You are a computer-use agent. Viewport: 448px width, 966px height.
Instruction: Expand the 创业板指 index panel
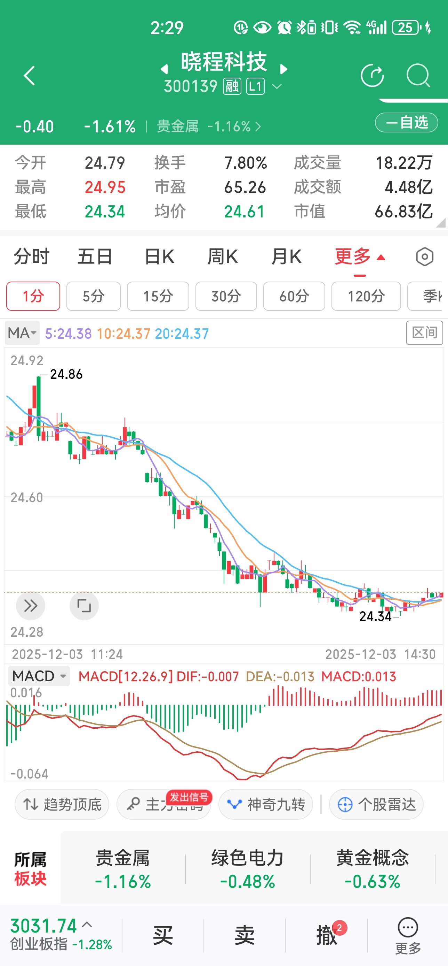pos(61,935)
